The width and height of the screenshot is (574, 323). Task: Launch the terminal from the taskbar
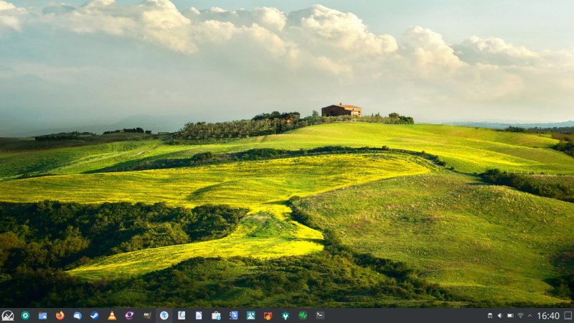320,315
